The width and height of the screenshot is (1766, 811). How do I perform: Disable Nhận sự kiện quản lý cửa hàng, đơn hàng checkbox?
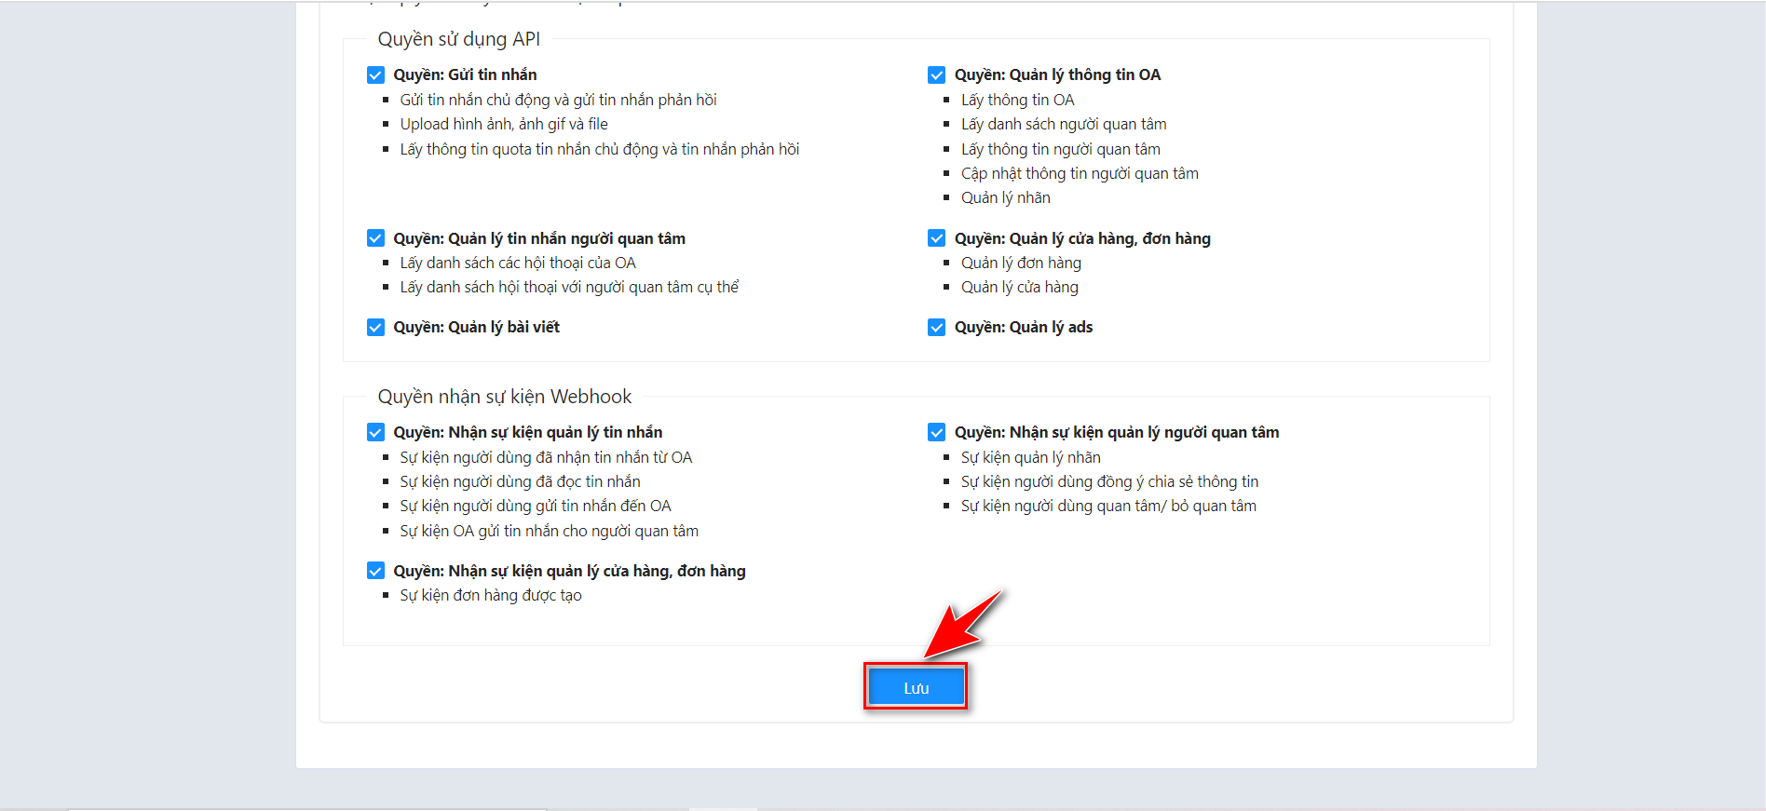(375, 571)
